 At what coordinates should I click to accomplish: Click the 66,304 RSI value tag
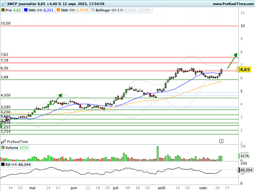coord(245,170)
